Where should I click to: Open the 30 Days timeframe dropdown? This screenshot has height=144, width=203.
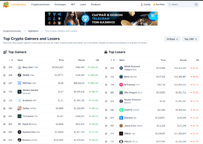172,39
